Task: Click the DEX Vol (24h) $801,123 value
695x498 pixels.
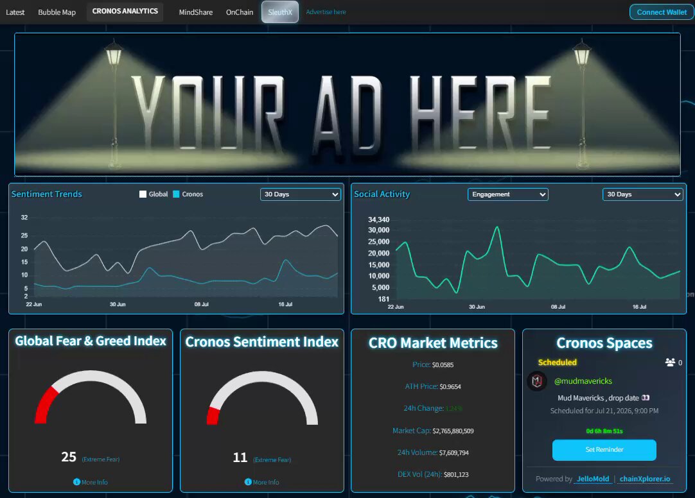Action: tap(456, 474)
